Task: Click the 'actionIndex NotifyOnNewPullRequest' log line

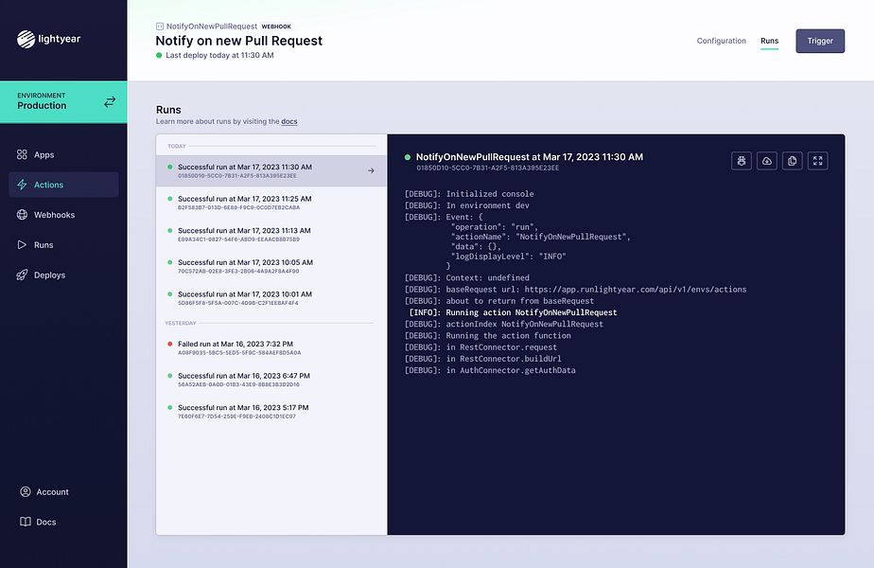Action: point(503,324)
